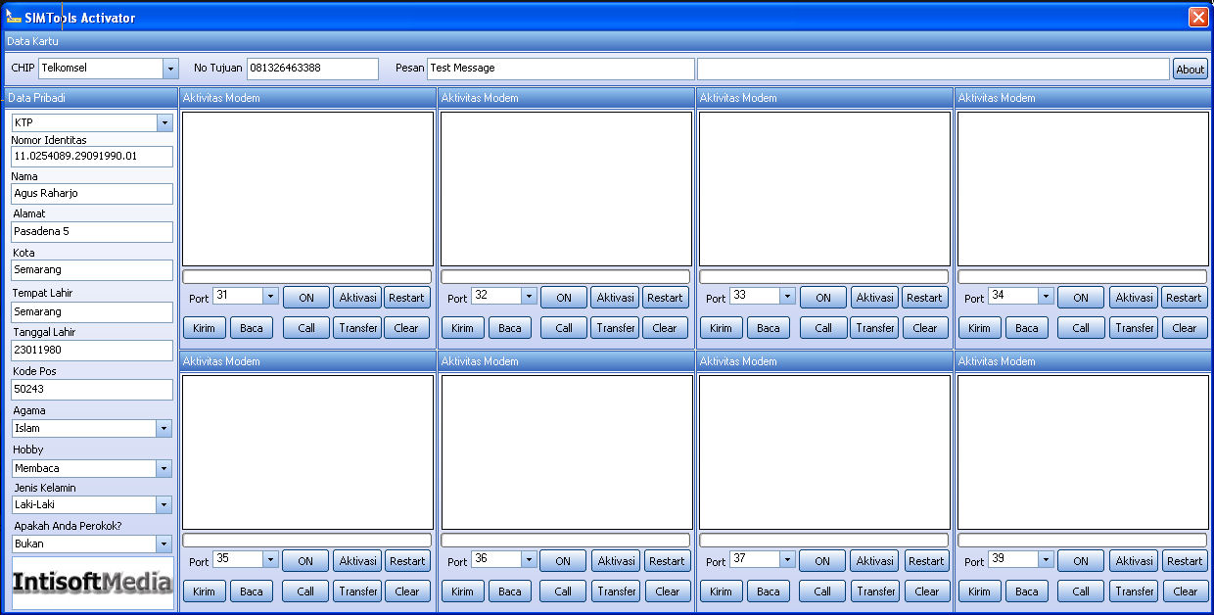
Task: Click the Tanggal Lahir field
Action: [92, 351]
